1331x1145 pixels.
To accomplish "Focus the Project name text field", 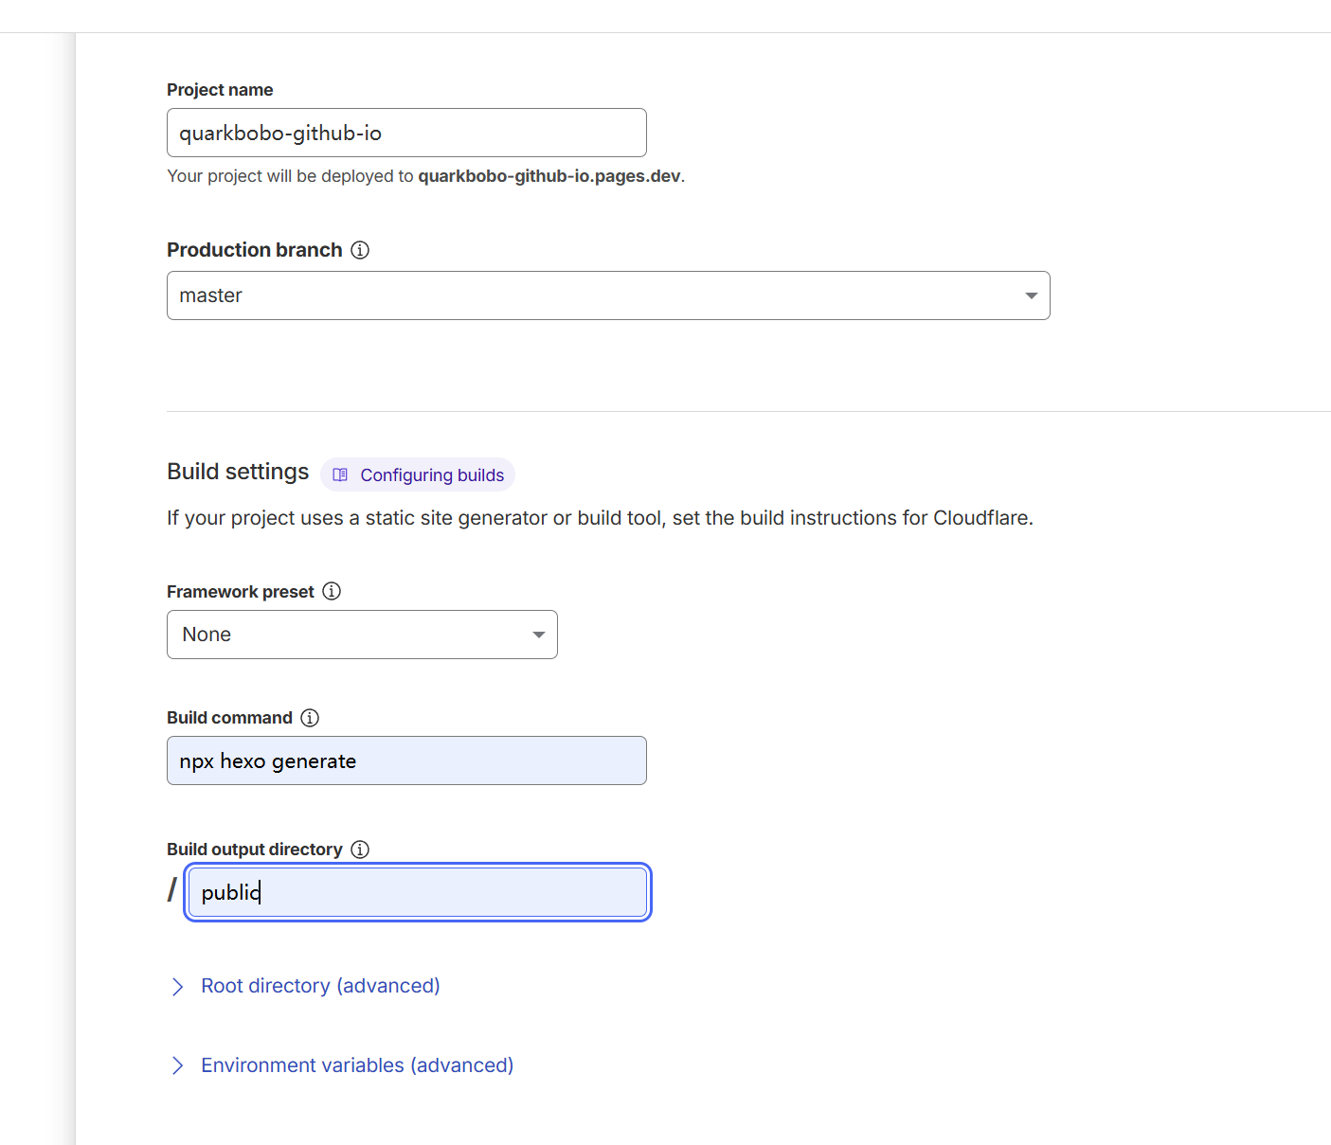I will click(x=406, y=133).
